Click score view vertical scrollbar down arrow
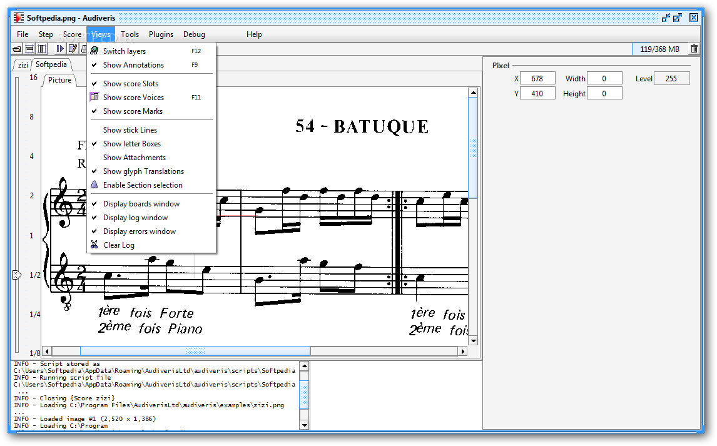The width and height of the screenshot is (717, 446). pos(473,341)
